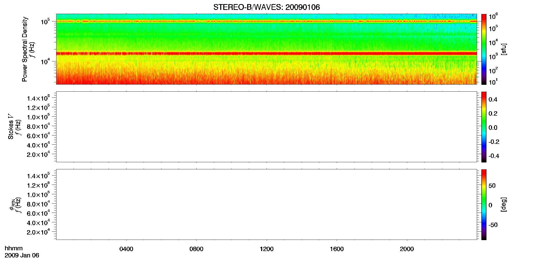Click the 100 kHz dotted line in spectrogram
The image size is (533, 275).
coord(266,21)
